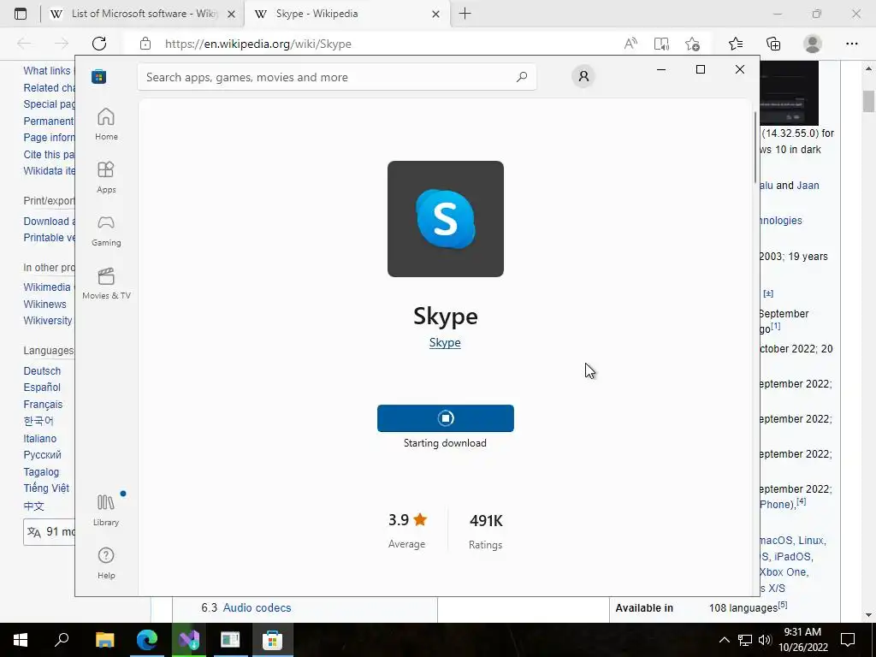Screen dimensions: 876x657
Task: Open Tagalog language link on Wikipedia
Action: click(41, 472)
